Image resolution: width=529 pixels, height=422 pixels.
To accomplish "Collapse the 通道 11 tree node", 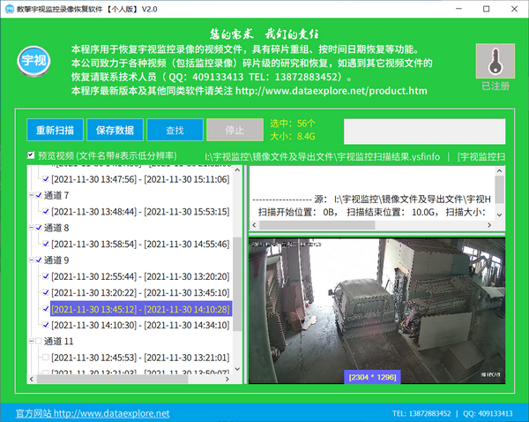I will (29, 341).
